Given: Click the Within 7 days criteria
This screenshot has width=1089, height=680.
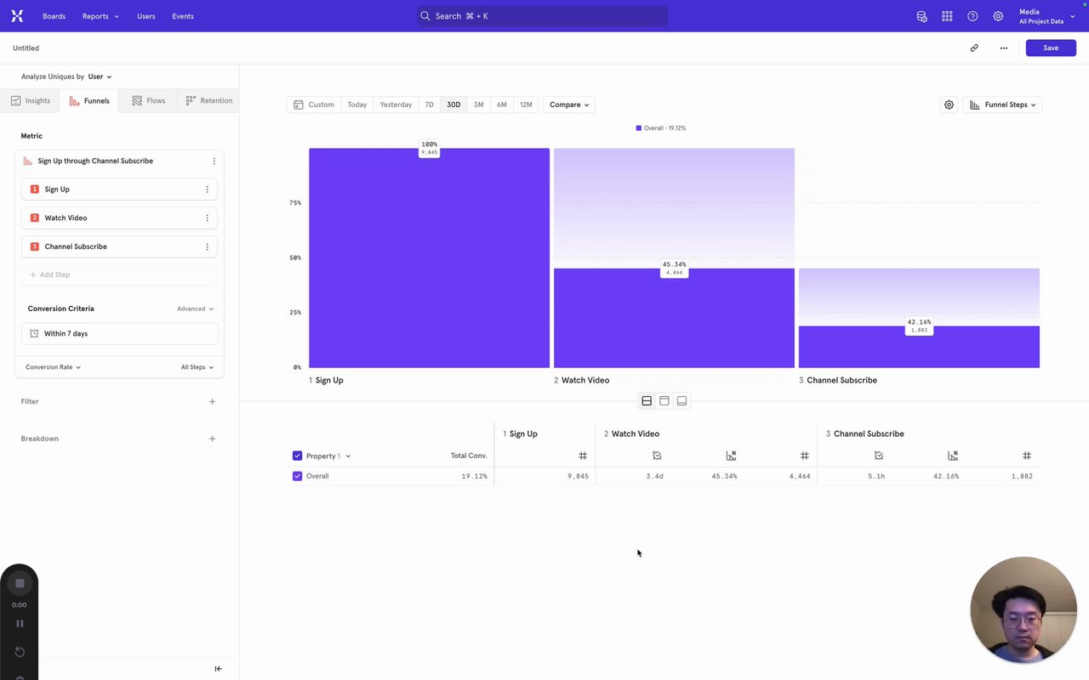Looking at the screenshot, I should (x=119, y=334).
